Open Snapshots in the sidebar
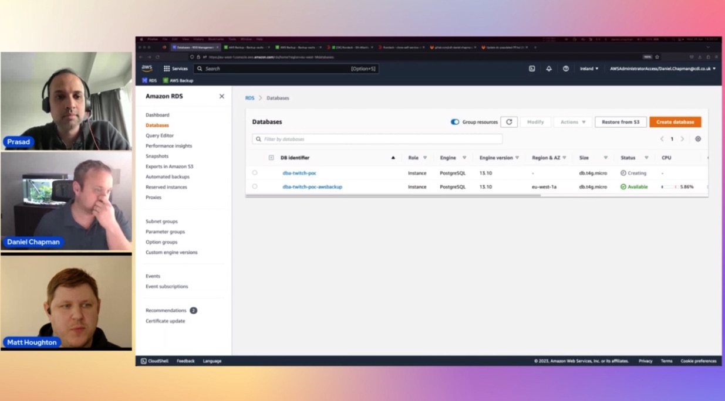This screenshot has height=401, width=725. [157, 156]
